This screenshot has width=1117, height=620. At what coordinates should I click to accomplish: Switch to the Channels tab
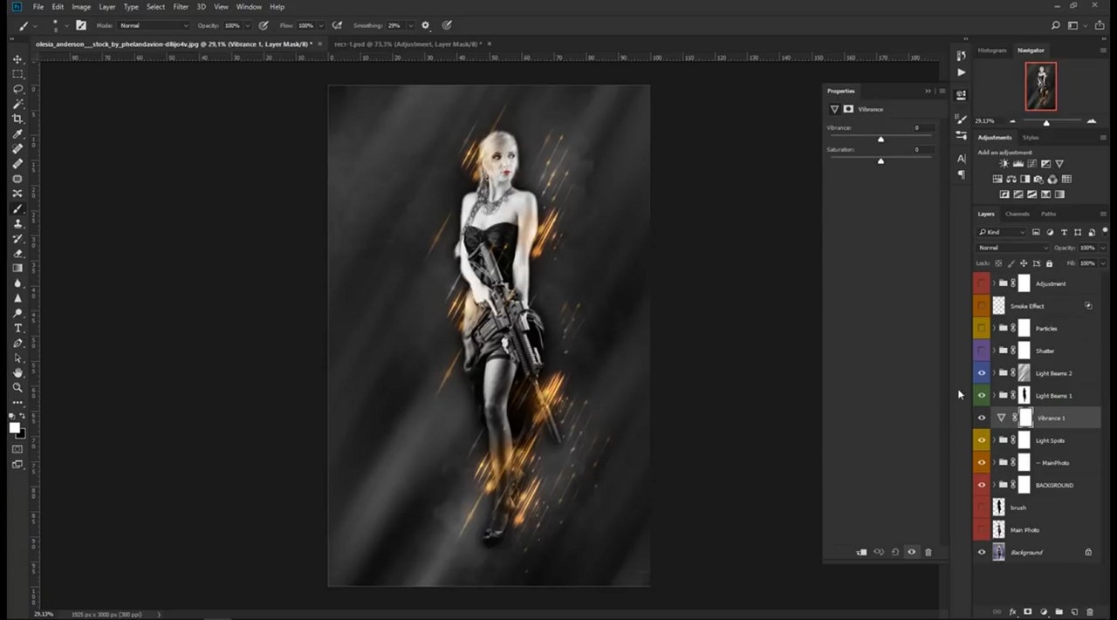(x=1018, y=214)
